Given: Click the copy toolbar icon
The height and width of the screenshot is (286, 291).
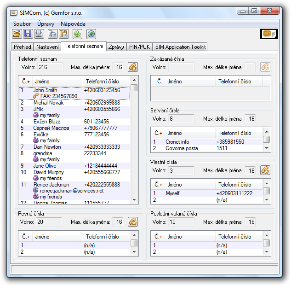Looking at the screenshot, I should (x=53, y=34).
